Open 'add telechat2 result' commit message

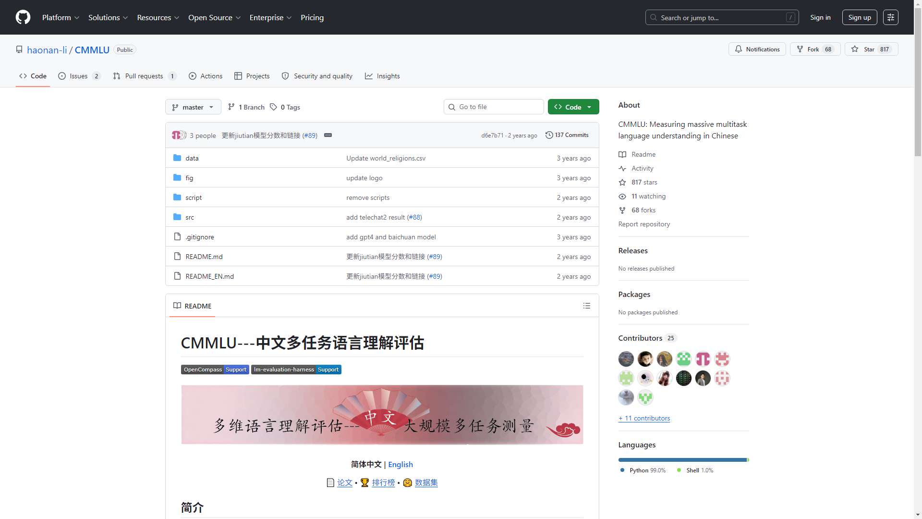point(376,217)
